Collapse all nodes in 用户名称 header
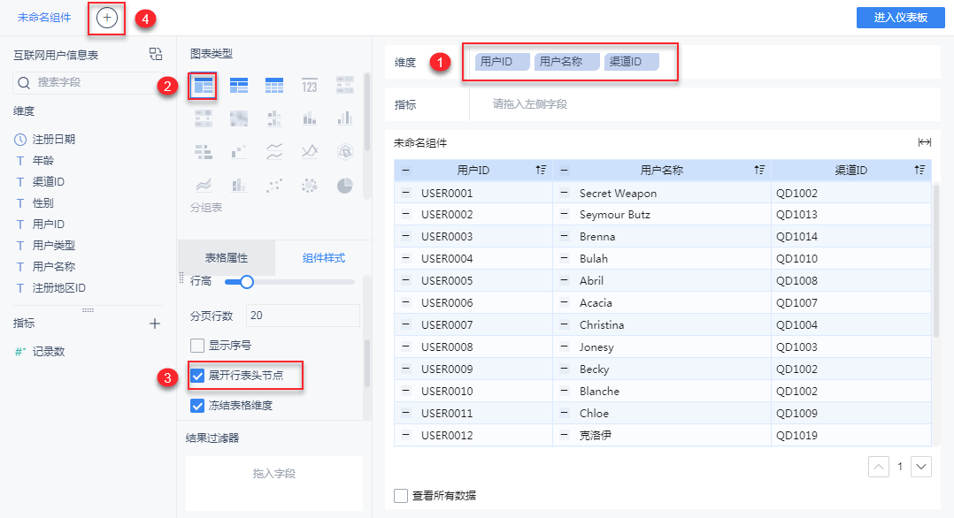The width and height of the screenshot is (954, 518). (564, 171)
